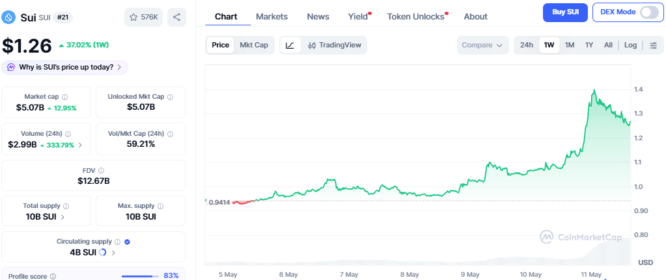Open the info icon beside Circulating supply
Viewport: 666px width, 280px height.
118,242
